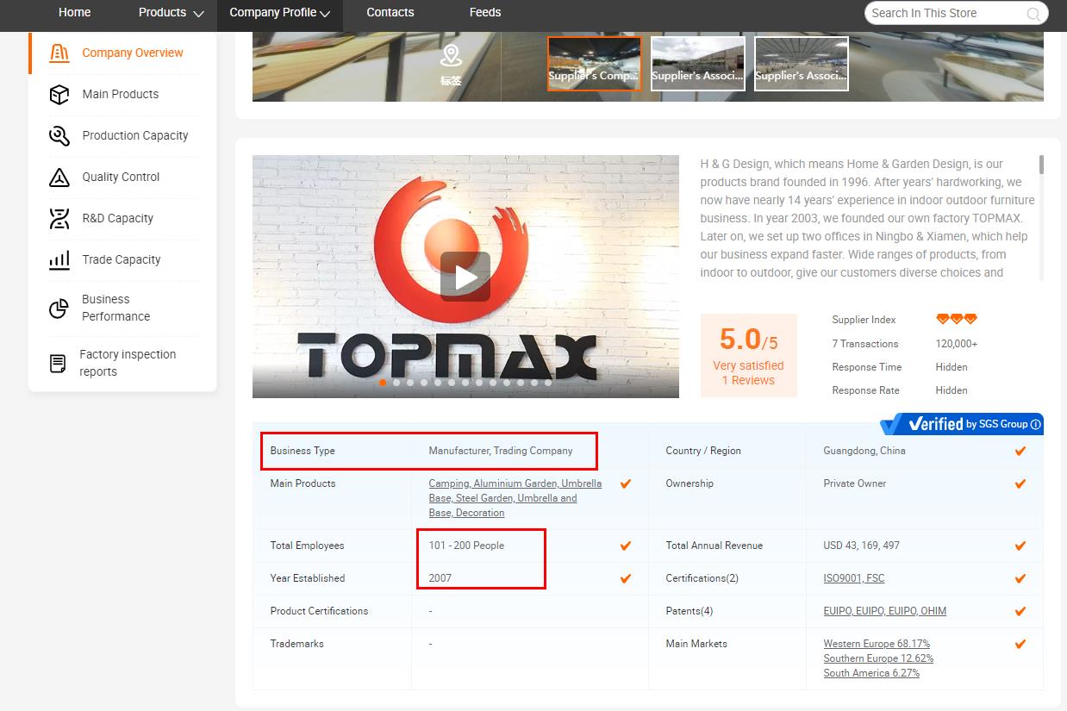Viewport: 1067px width, 711px height.
Task: Click the Supplier Index diamond icons
Action: coord(957,320)
